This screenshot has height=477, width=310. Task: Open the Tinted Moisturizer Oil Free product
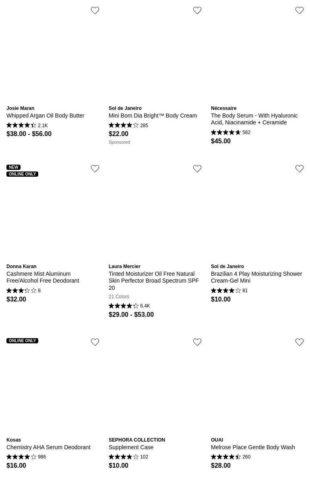click(x=153, y=281)
